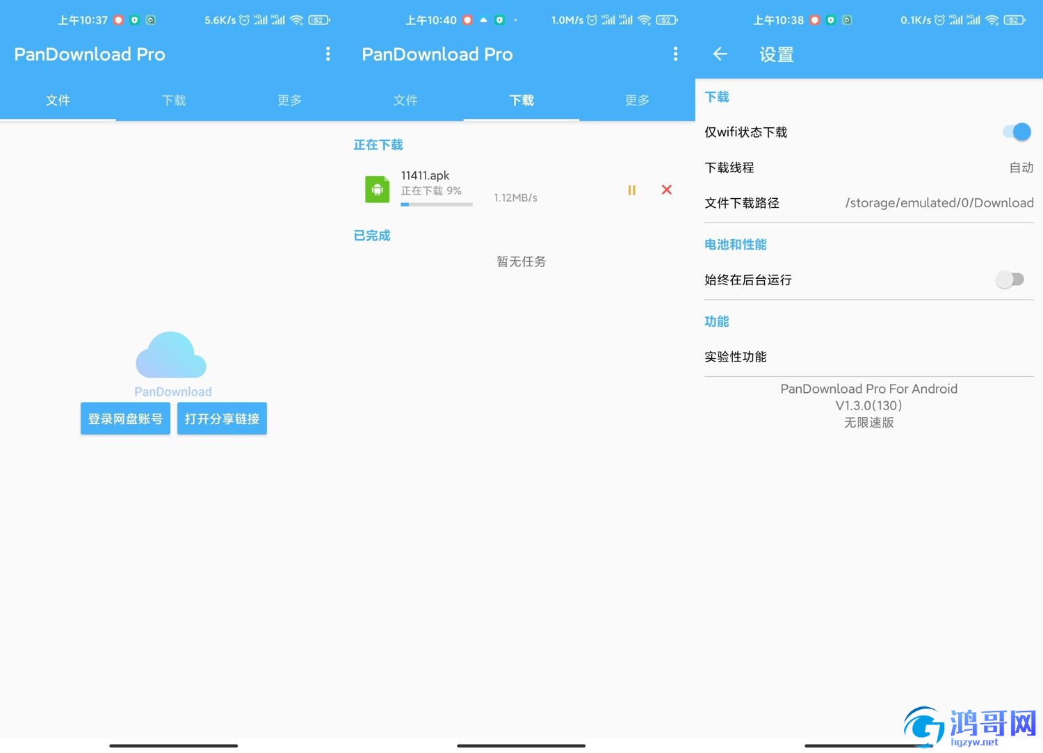Tap PanDownload Pro For Android text

pos(868,389)
